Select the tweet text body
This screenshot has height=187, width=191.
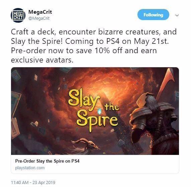[94, 46]
